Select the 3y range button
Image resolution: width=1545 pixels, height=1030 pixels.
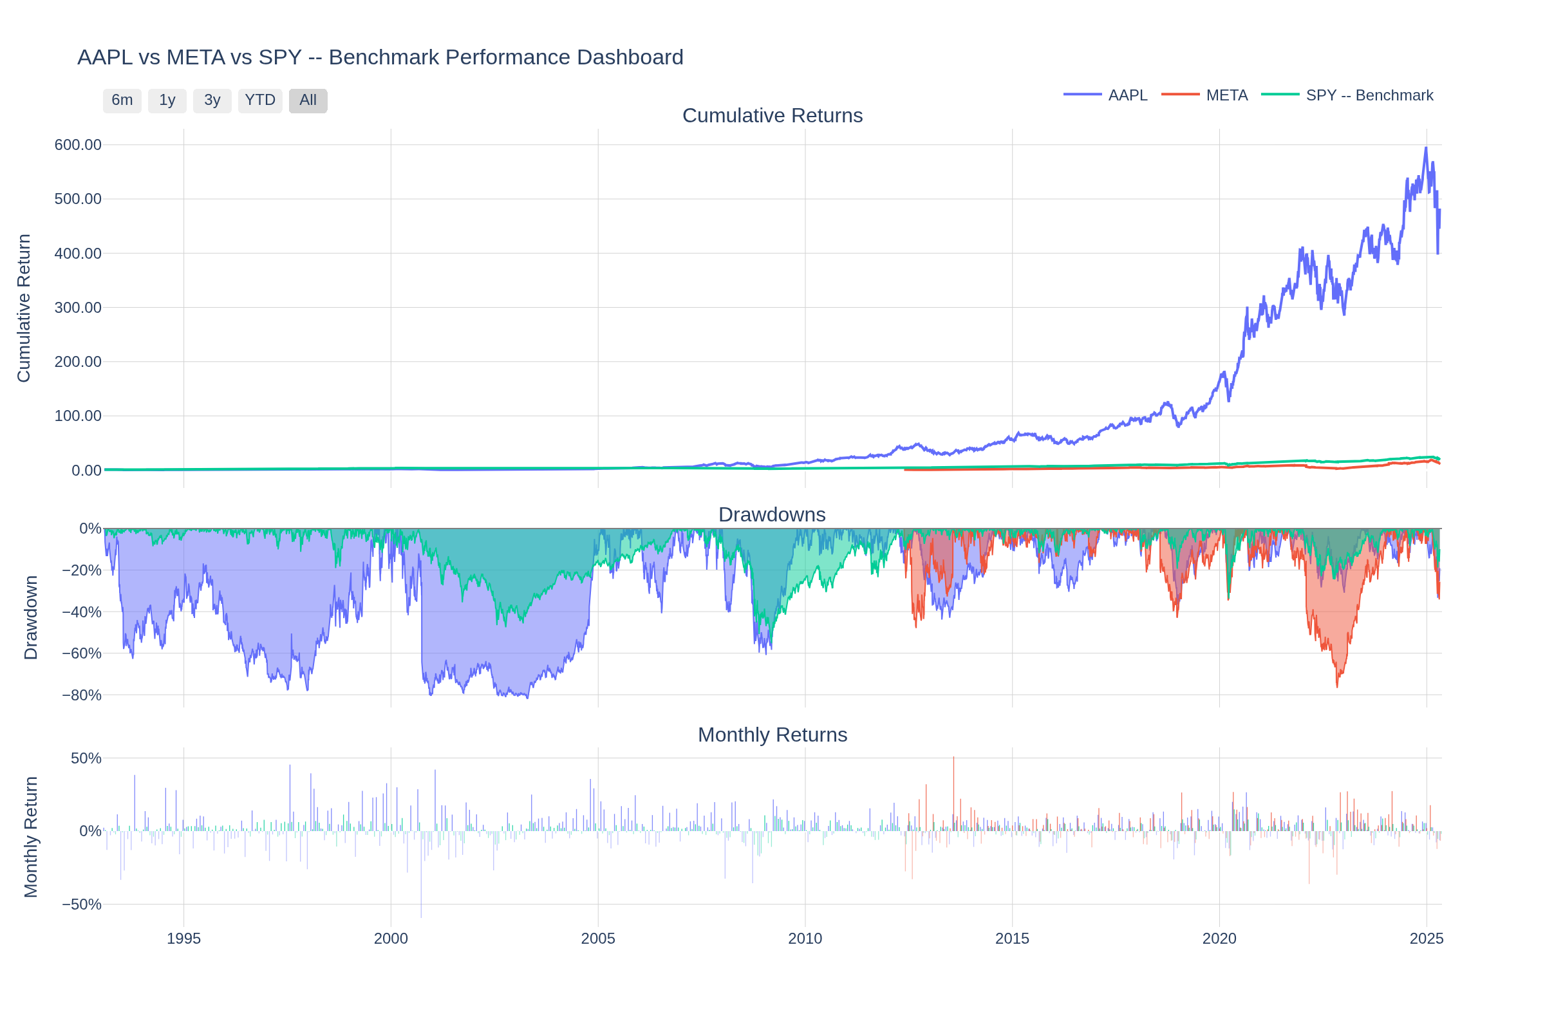tap(212, 100)
